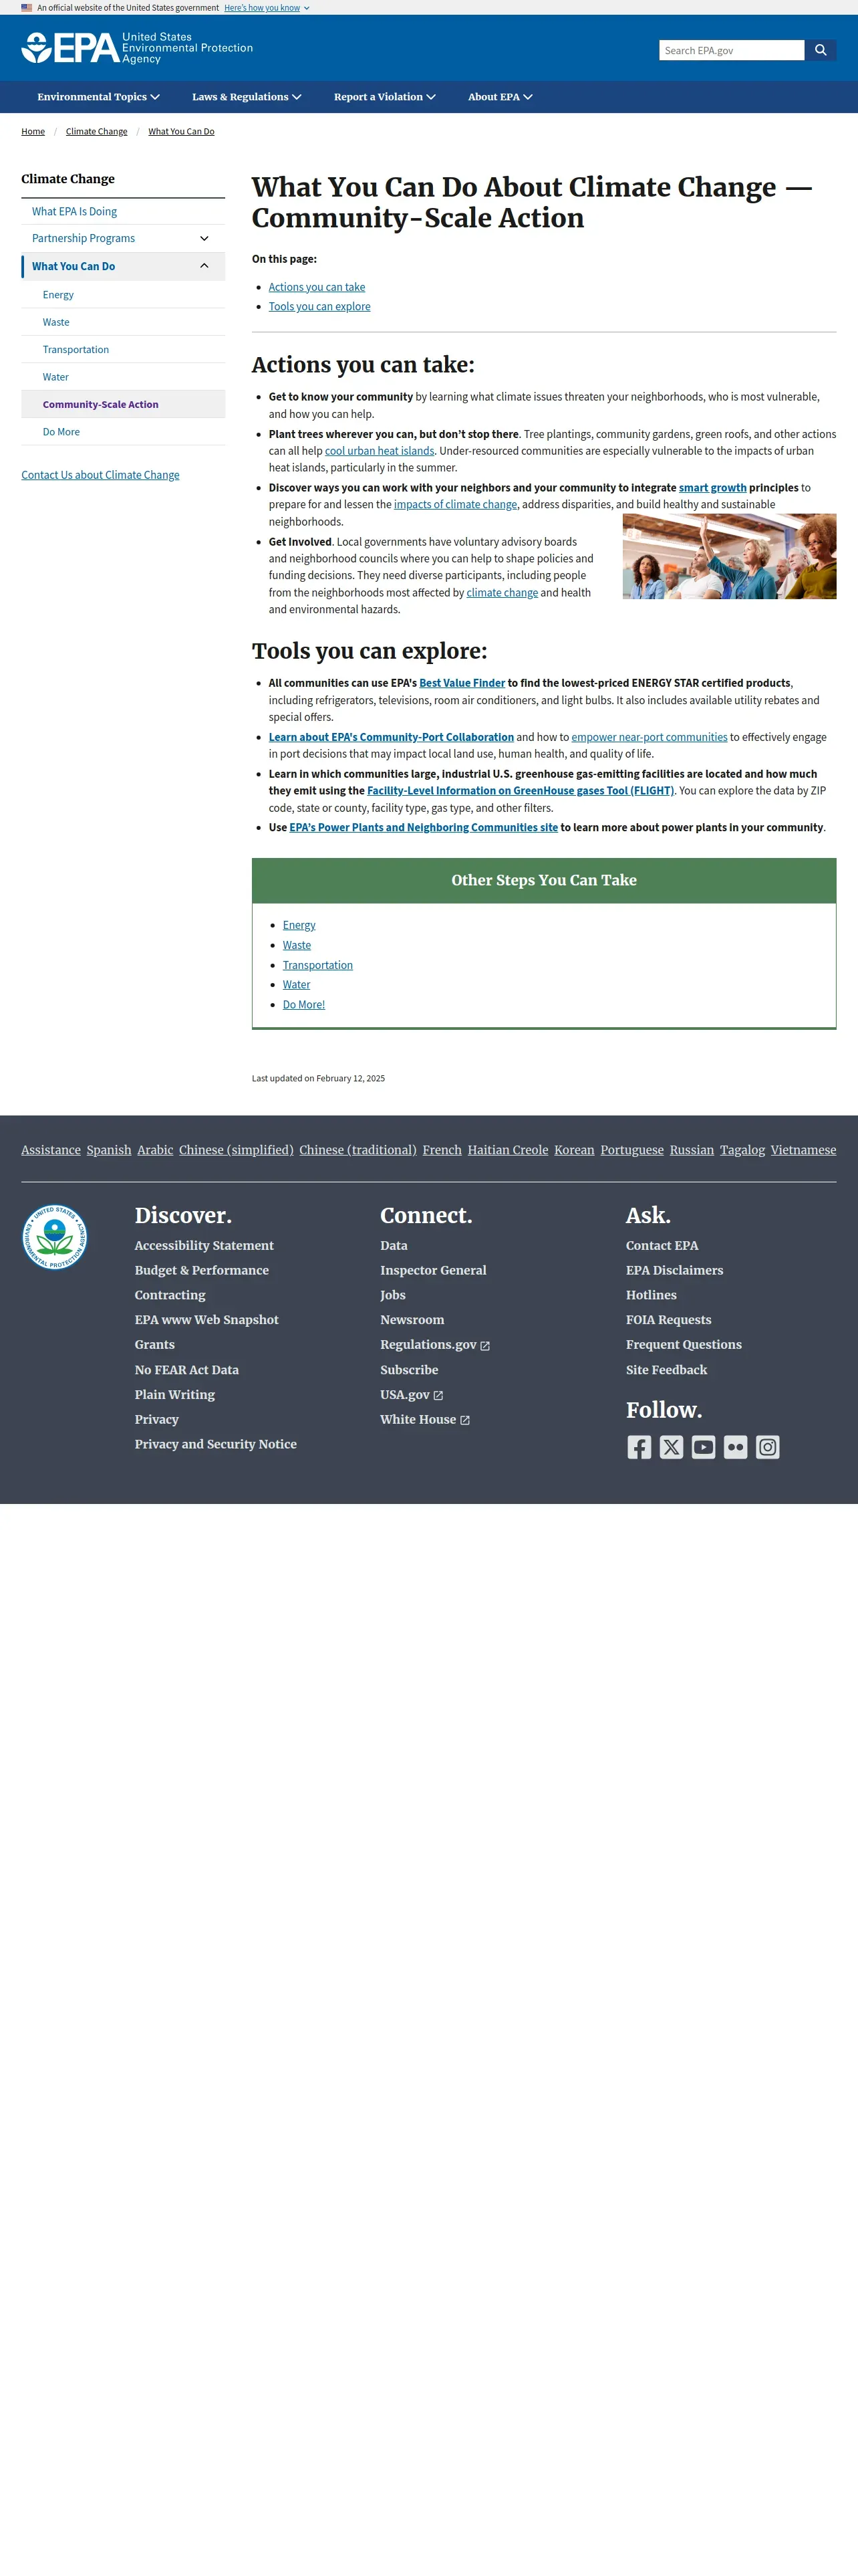The width and height of the screenshot is (858, 2576).
Task: Open 'smart growth' link
Action: pyautogui.click(x=712, y=488)
